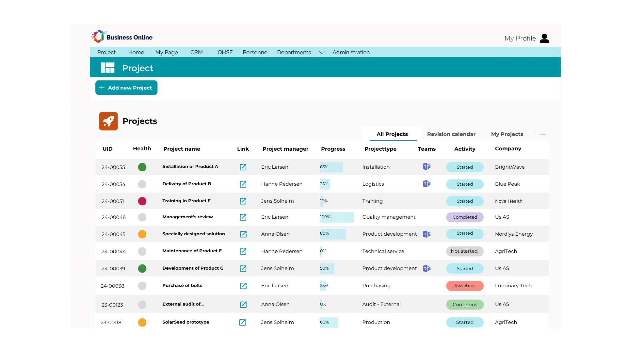Click Awaiting status for Purchase of bolts
This screenshot has width=627, height=353.
[465, 286]
